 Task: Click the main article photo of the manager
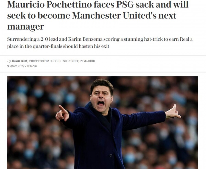[x=102, y=123]
